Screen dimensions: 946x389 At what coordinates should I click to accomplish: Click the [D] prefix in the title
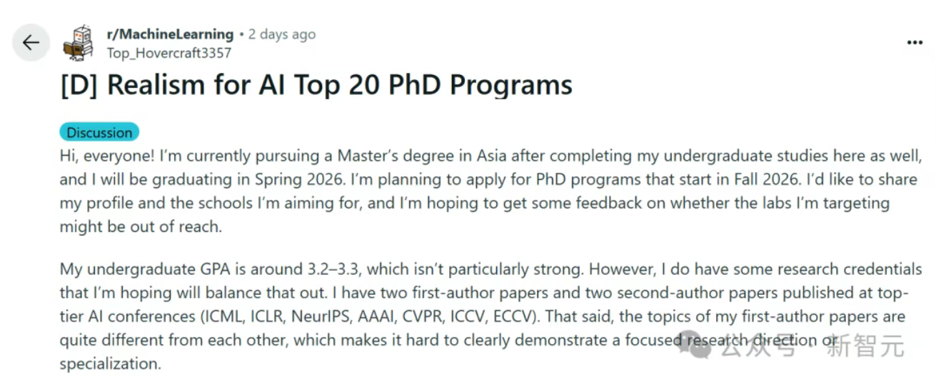pos(80,85)
